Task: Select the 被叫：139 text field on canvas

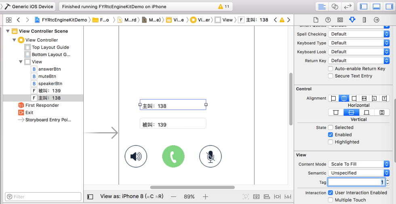Action: 173,123
